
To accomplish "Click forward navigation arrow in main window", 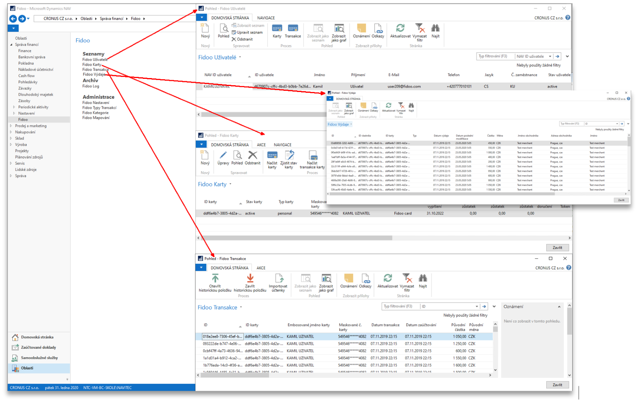I will tap(22, 18).
